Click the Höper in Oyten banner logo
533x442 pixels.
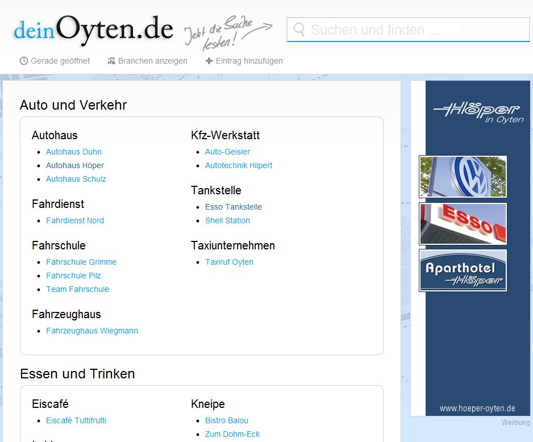[x=478, y=112]
